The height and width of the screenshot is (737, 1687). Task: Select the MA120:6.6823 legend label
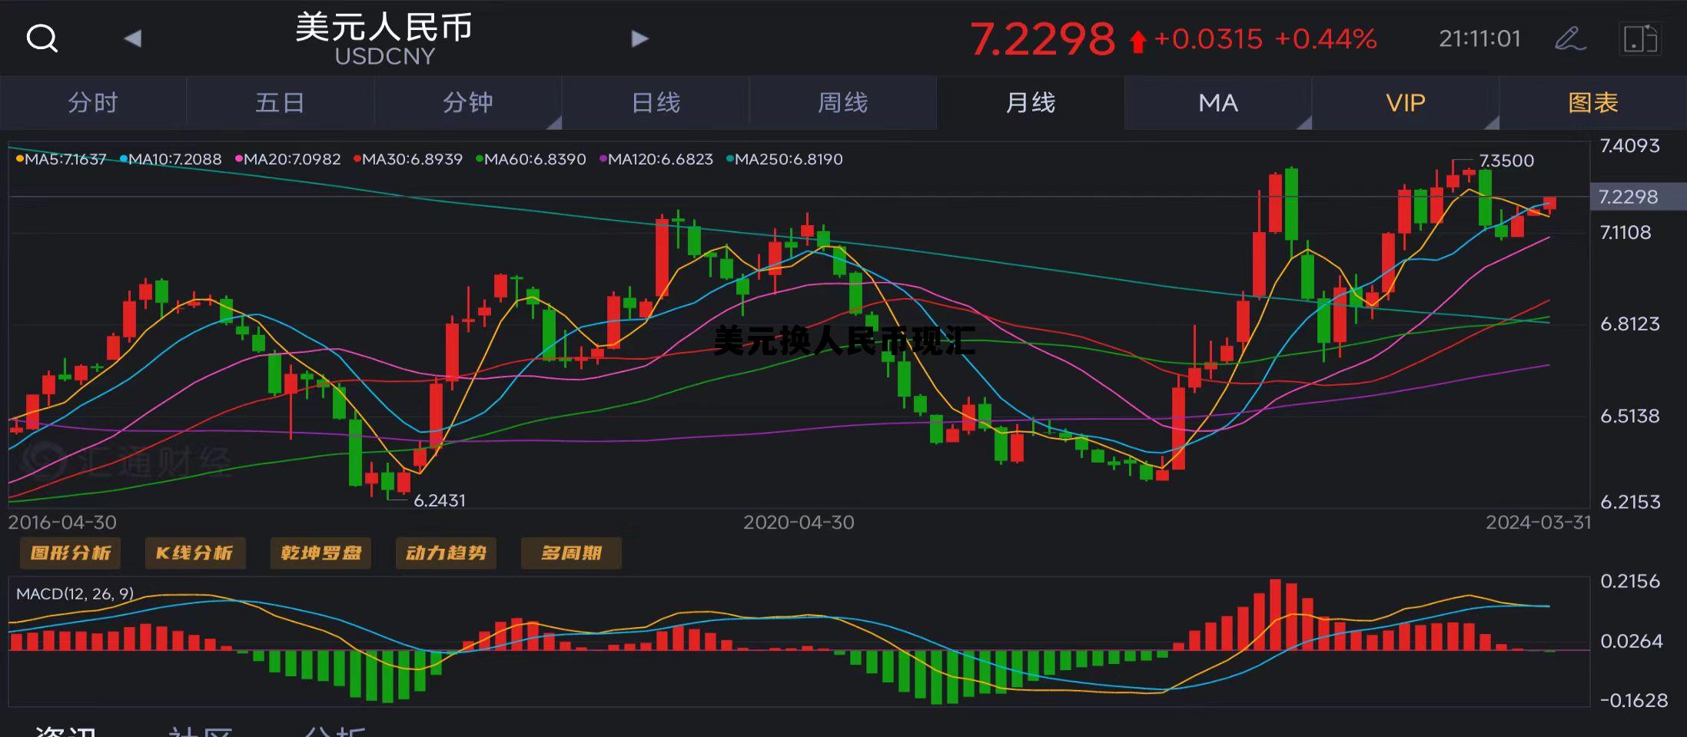click(x=656, y=159)
